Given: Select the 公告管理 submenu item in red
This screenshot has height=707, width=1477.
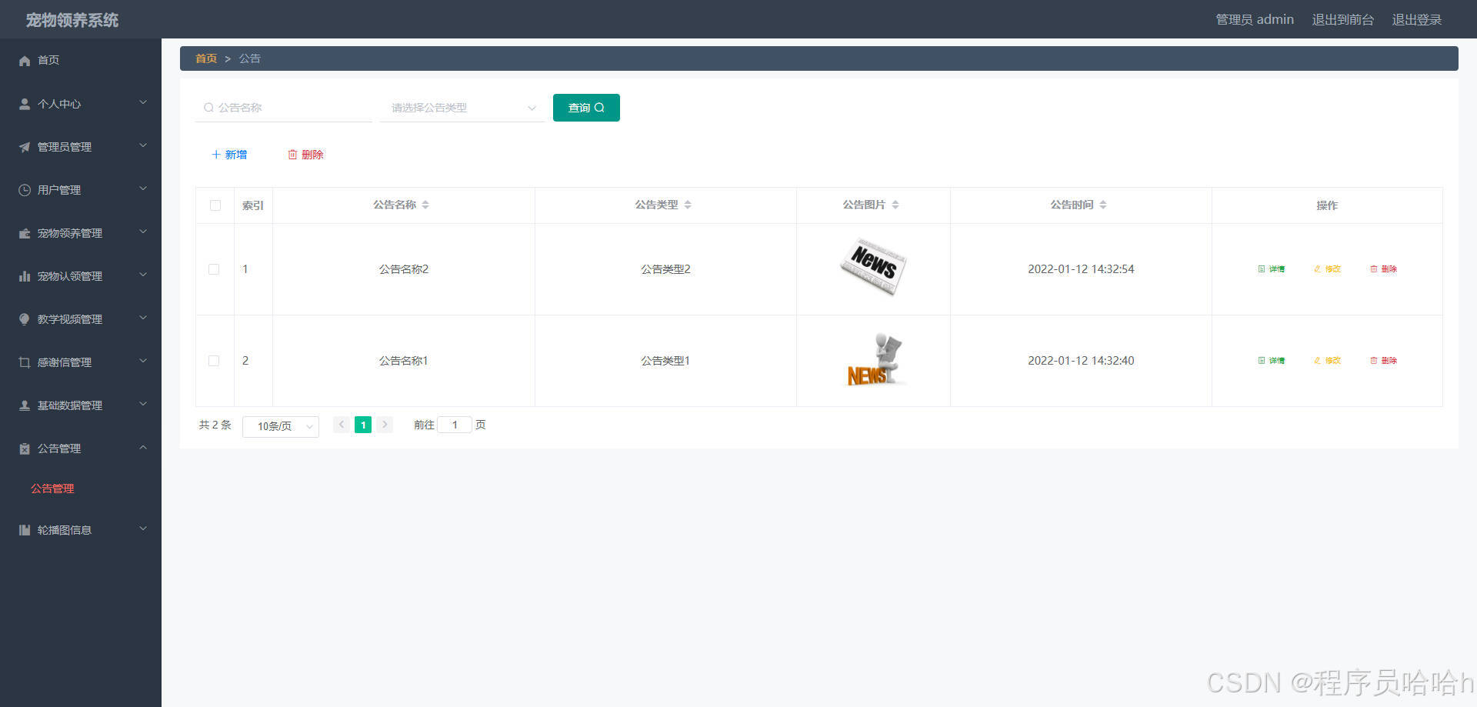Looking at the screenshot, I should point(52,489).
